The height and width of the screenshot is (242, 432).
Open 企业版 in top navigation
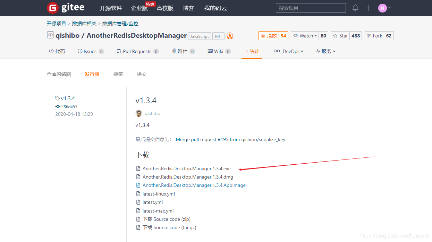click(x=139, y=8)
